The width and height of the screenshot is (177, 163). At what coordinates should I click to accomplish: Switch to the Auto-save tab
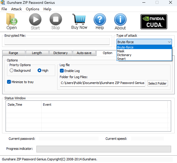coord(84,53)
